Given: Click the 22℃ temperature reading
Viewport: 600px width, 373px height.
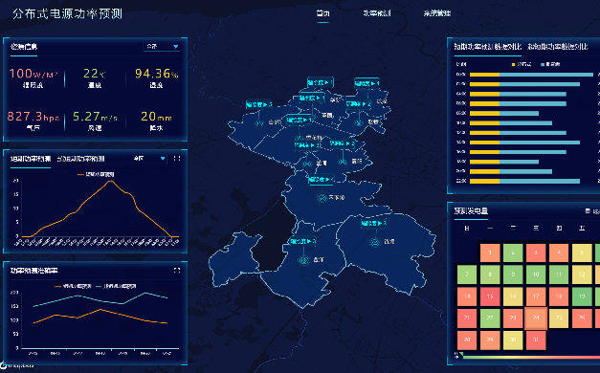Looking at the screenshot, I should 95,74.
